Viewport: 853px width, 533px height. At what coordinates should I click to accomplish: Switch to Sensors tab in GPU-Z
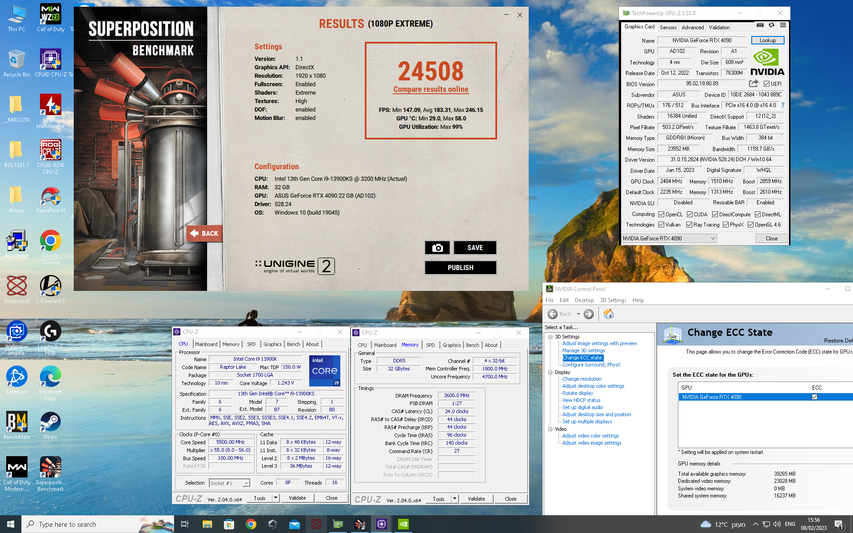click(x=668, y=28)
